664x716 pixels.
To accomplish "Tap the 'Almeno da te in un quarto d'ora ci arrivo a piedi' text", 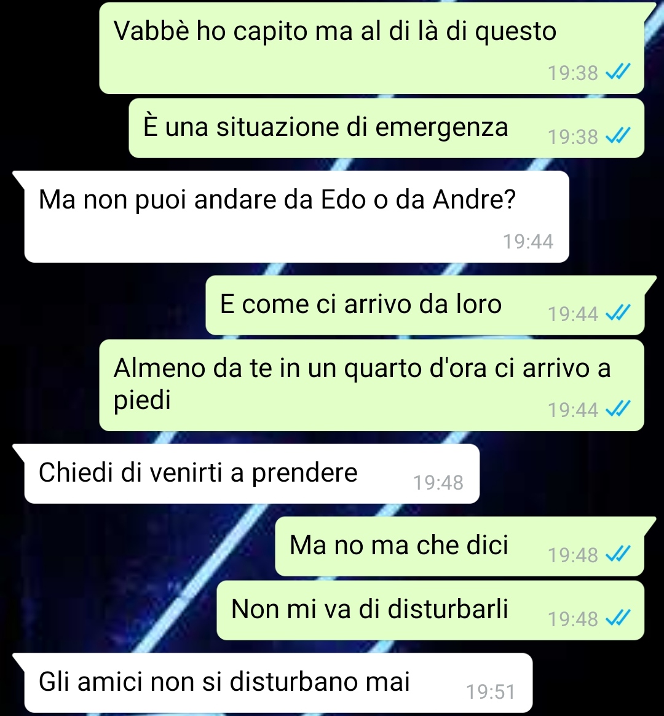I will tap(362, 384).
